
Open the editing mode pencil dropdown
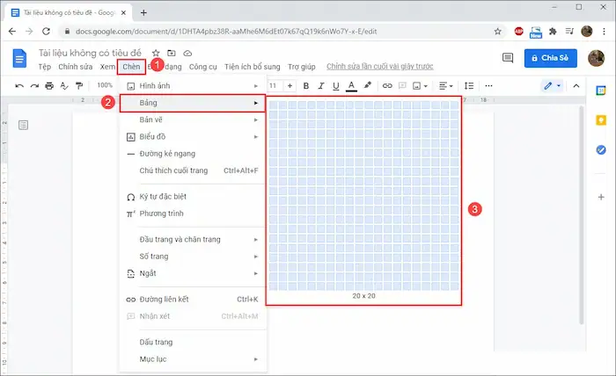[x=552, y=85]
